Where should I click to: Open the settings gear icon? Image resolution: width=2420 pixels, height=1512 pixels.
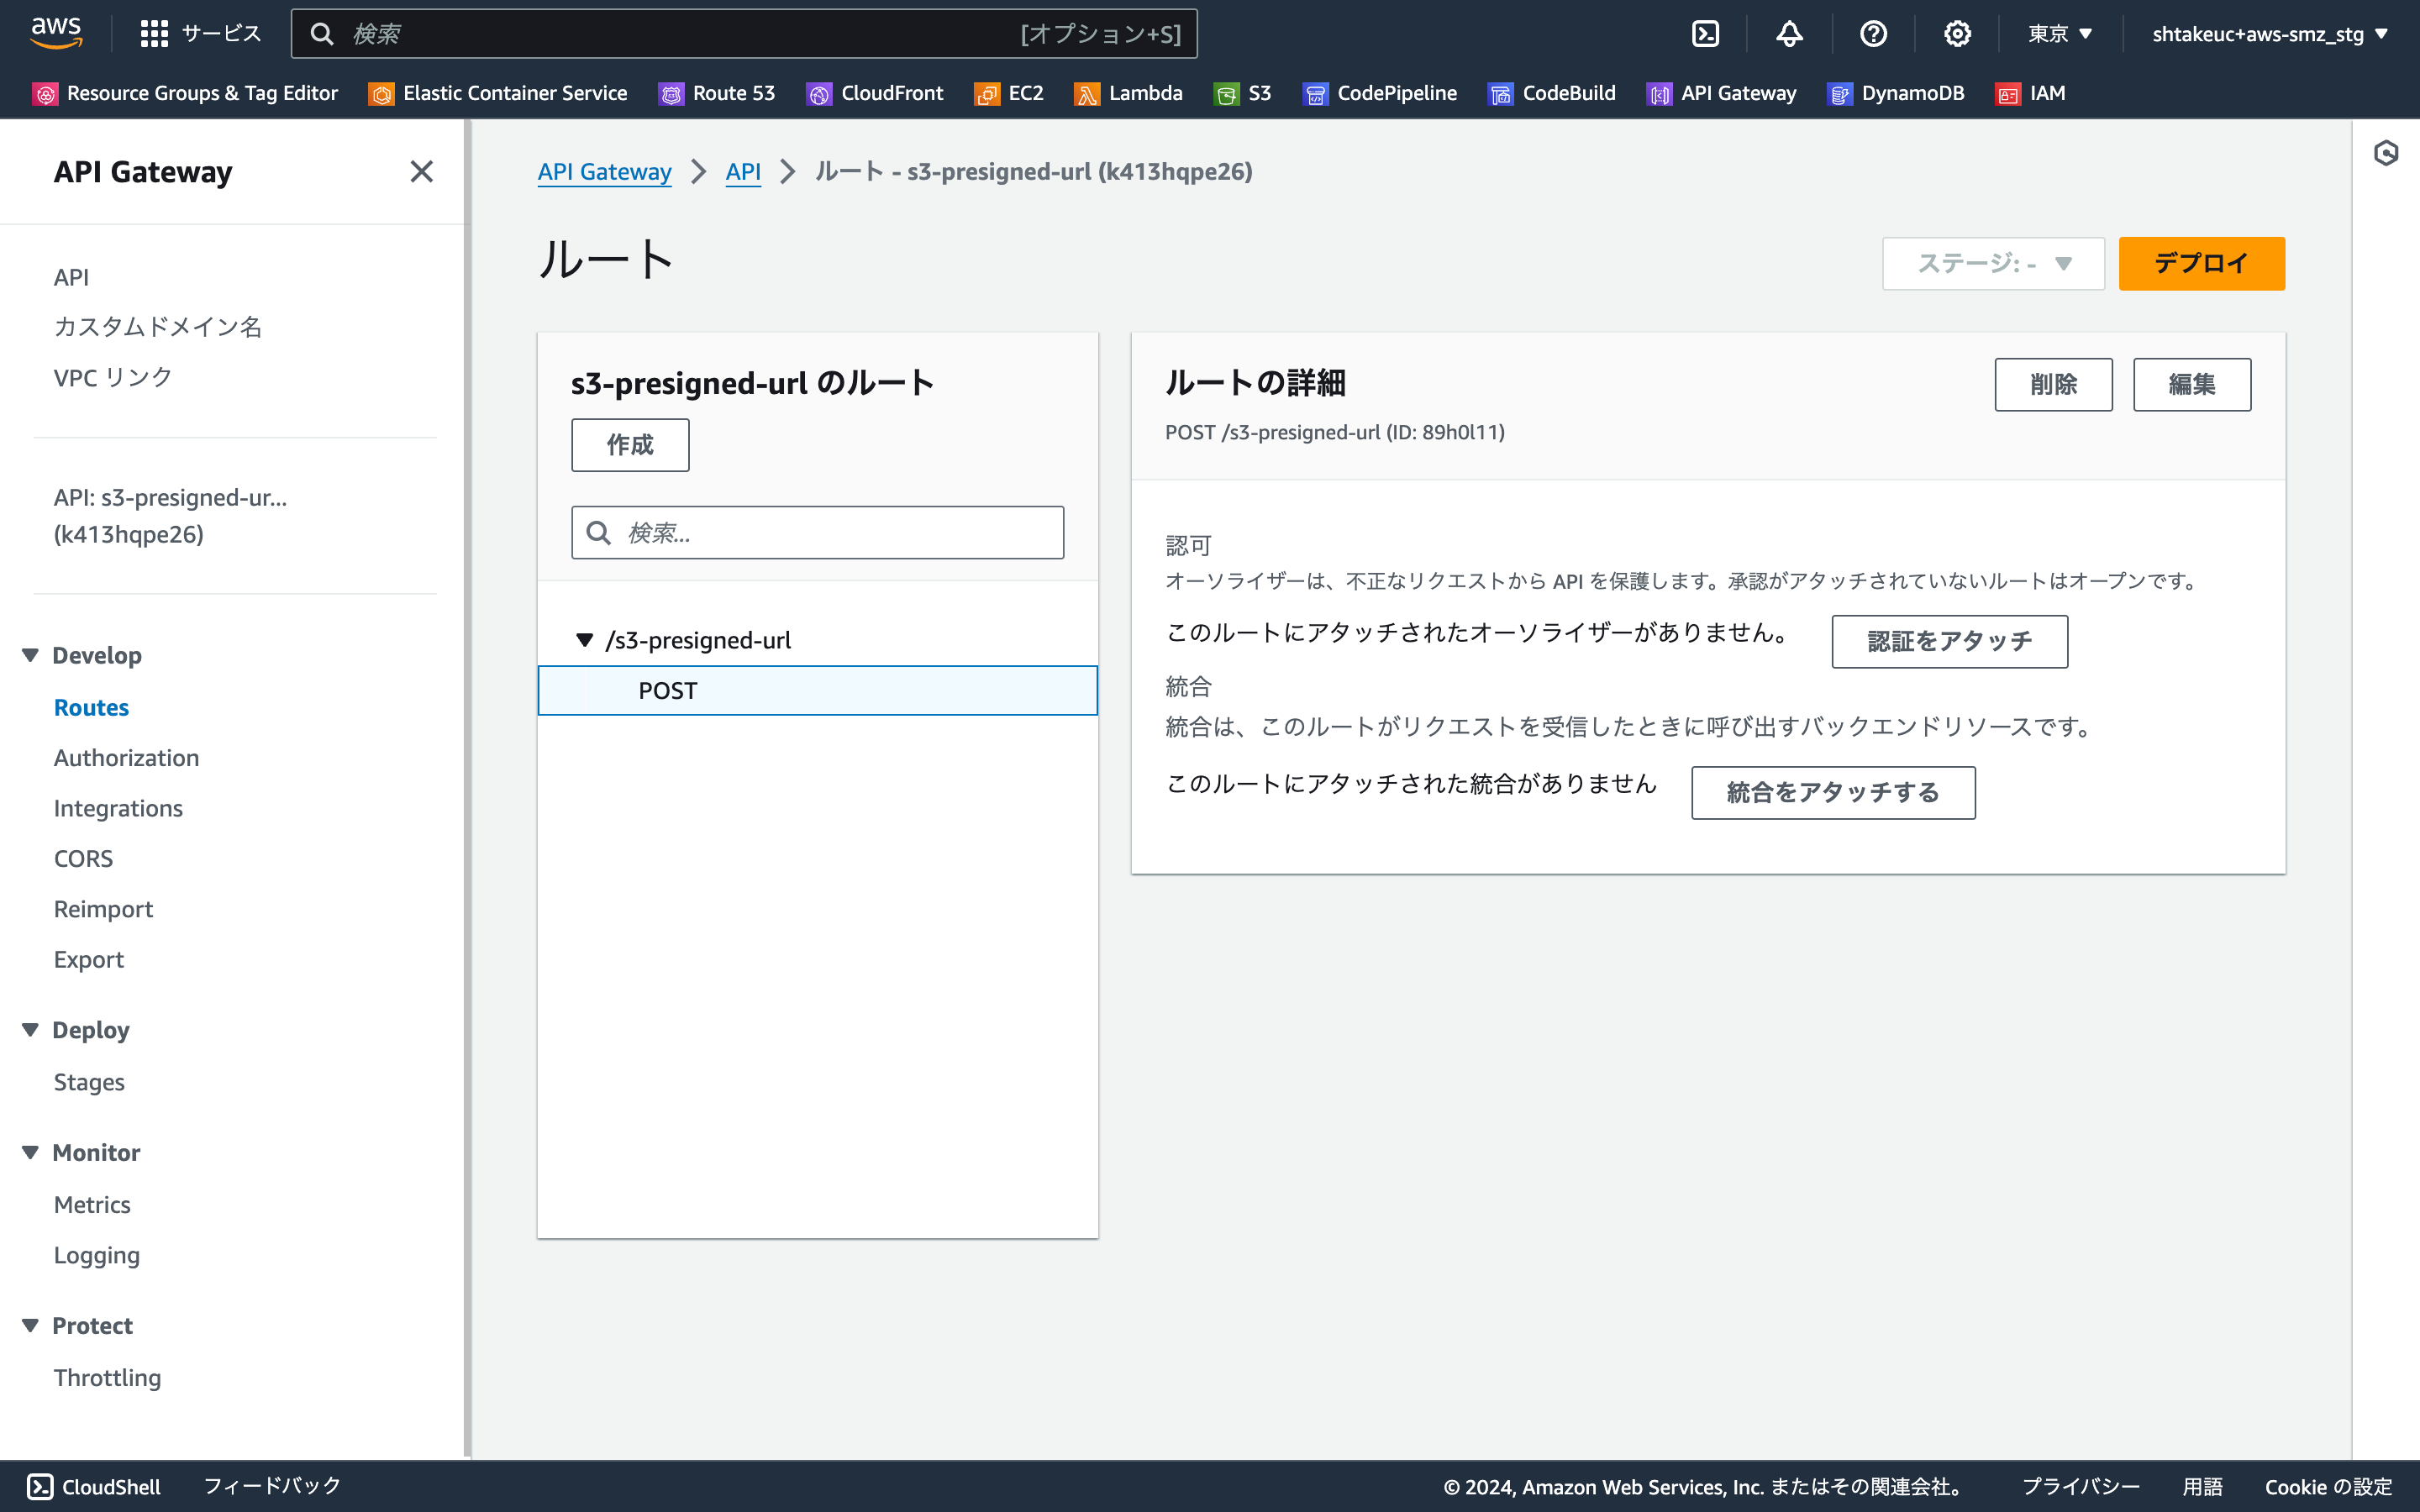click(x=1957, y=34)
